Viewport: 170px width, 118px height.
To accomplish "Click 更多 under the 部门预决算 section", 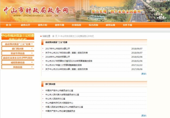I will [x=144, y=115].
